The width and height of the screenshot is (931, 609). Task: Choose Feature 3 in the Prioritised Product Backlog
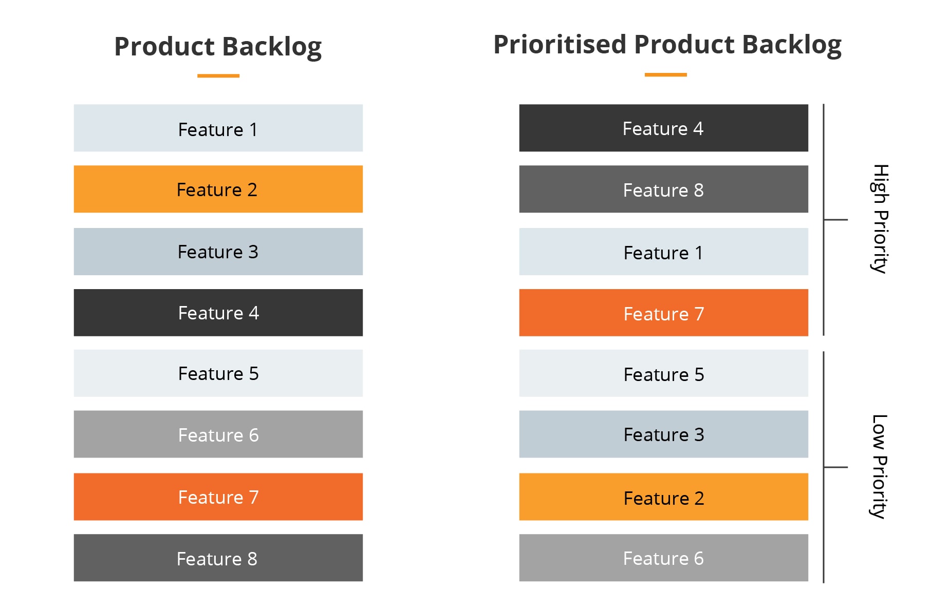[x=663, y=434]
